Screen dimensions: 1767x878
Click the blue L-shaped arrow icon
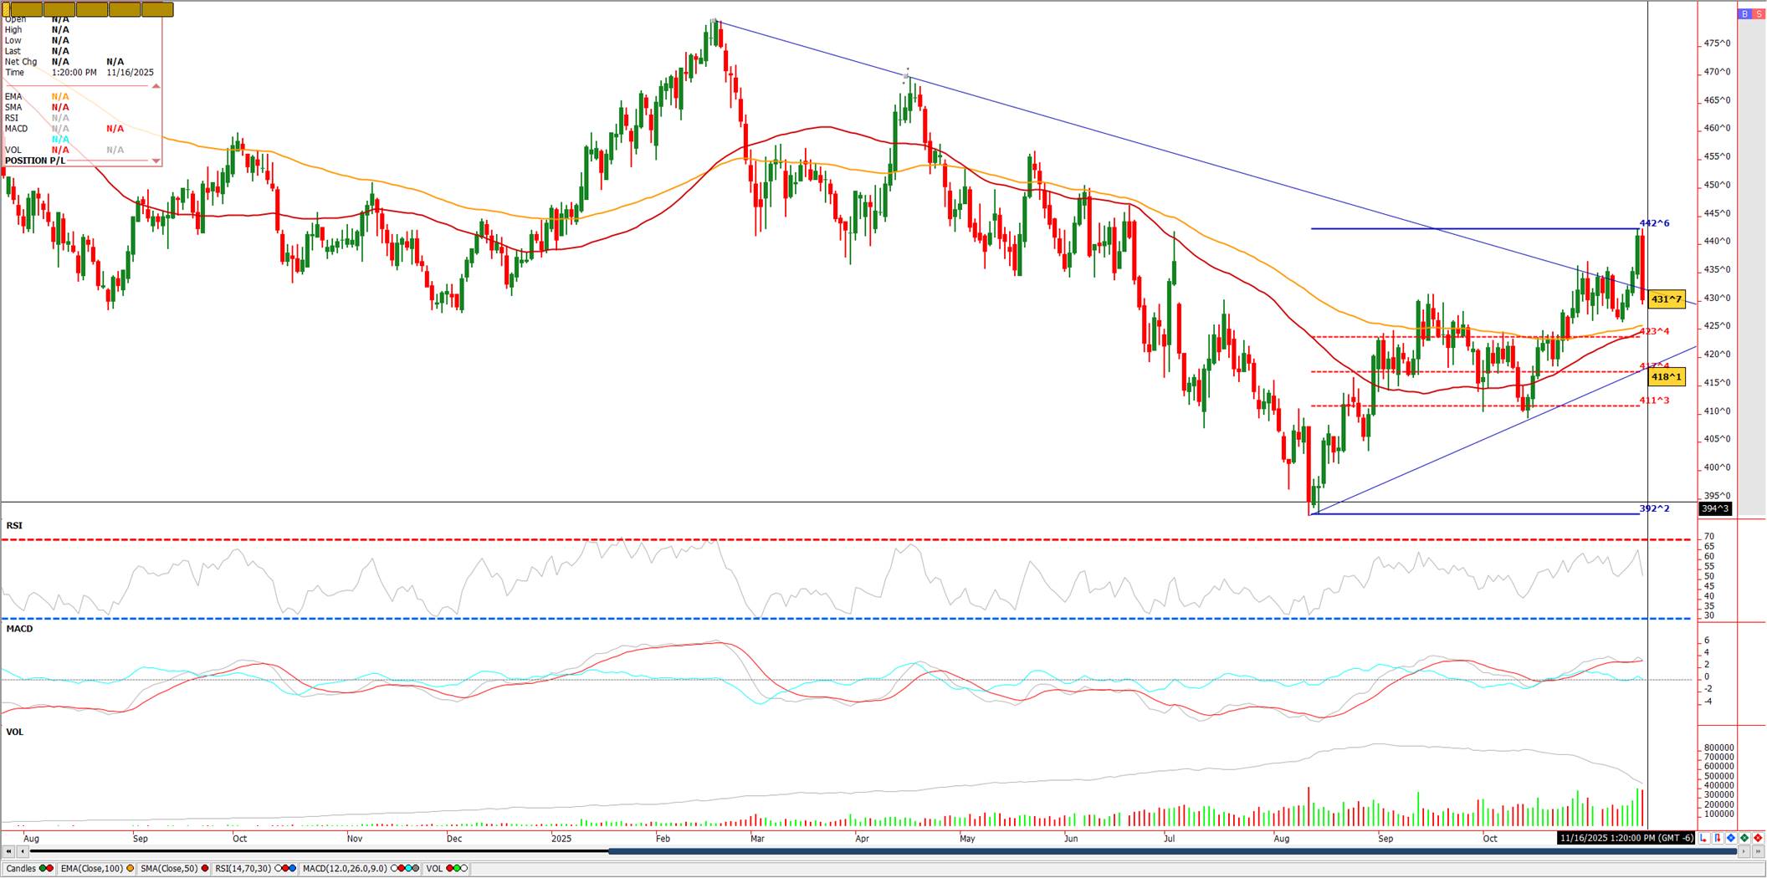(1704, 838)
